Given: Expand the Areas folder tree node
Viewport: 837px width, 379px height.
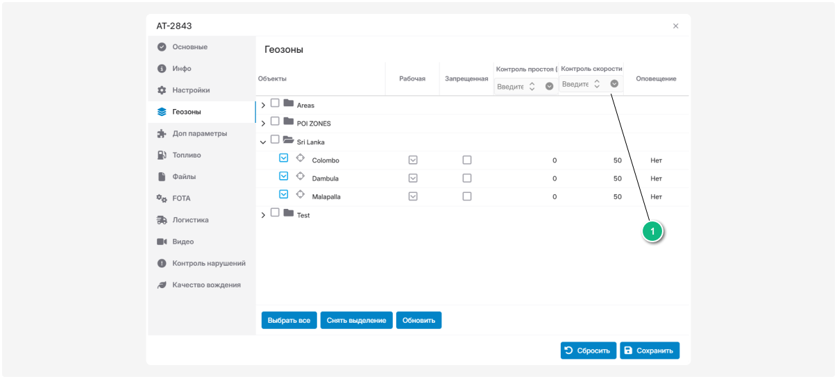Looking at the screenshot, I should coord(263,106).
